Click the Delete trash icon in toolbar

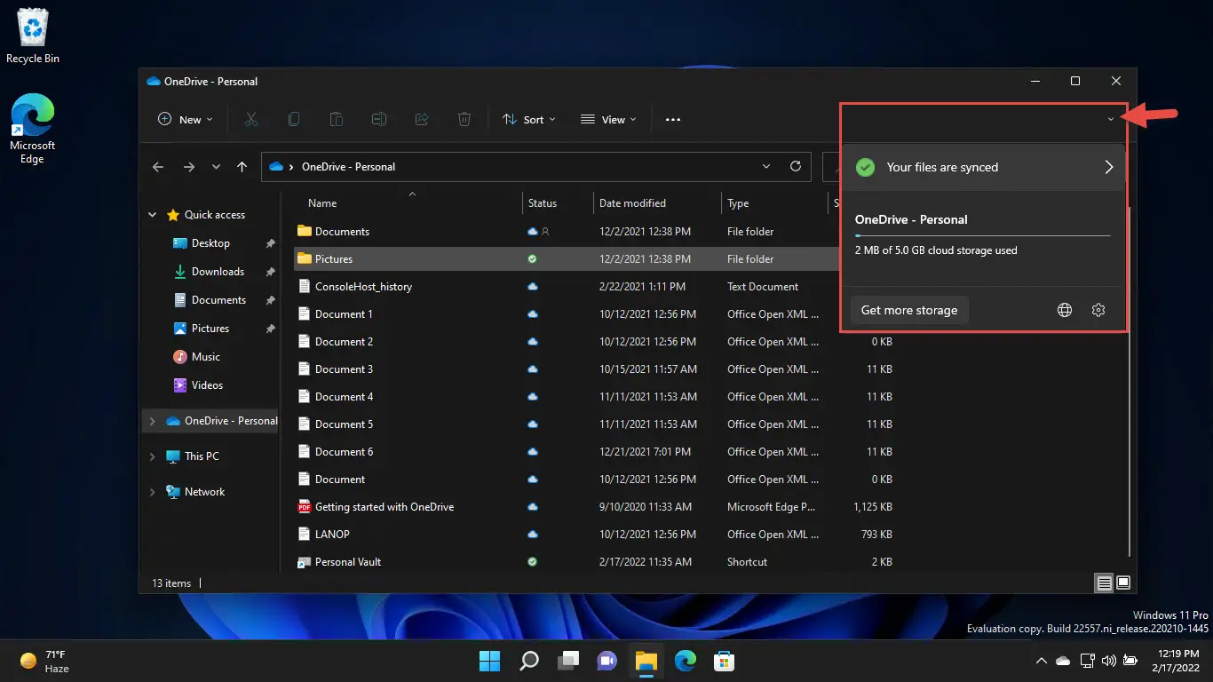[464, 119]
